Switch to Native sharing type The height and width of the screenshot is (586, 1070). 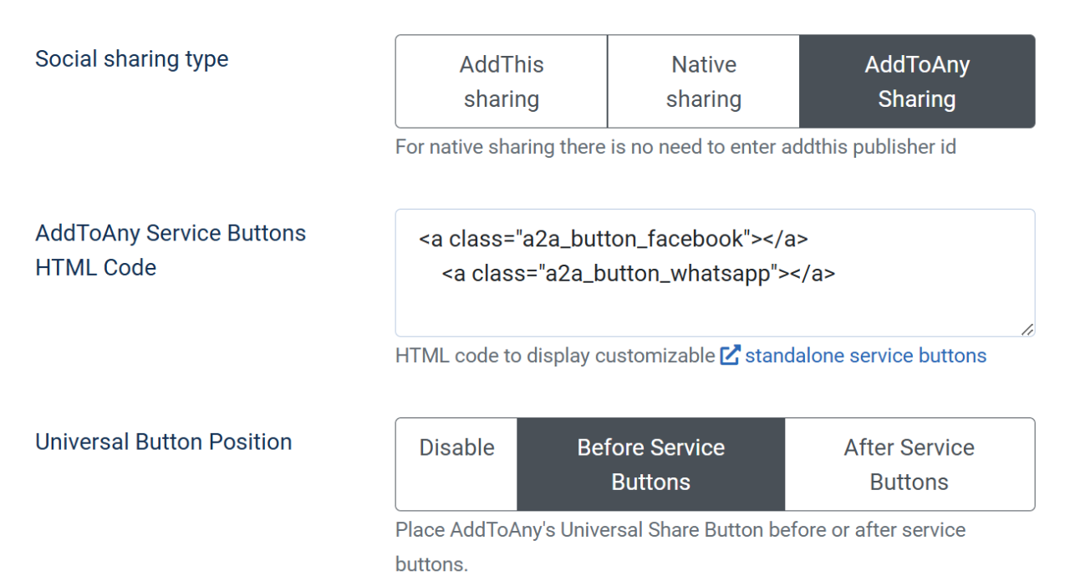(704, 82)
